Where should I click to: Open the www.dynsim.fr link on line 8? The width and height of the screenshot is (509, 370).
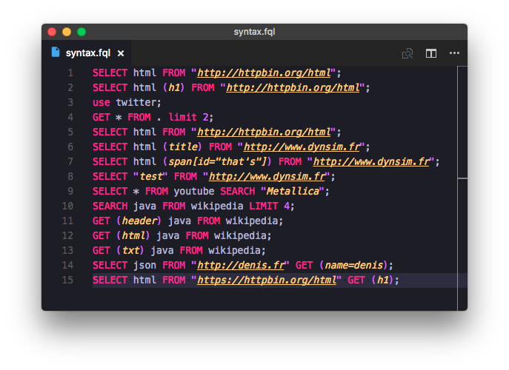coord(267,177)
